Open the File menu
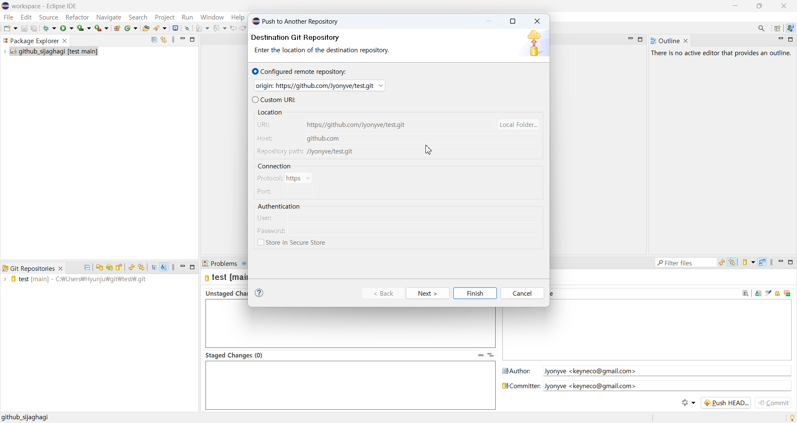Screen dimensions: 797x423 8,17
